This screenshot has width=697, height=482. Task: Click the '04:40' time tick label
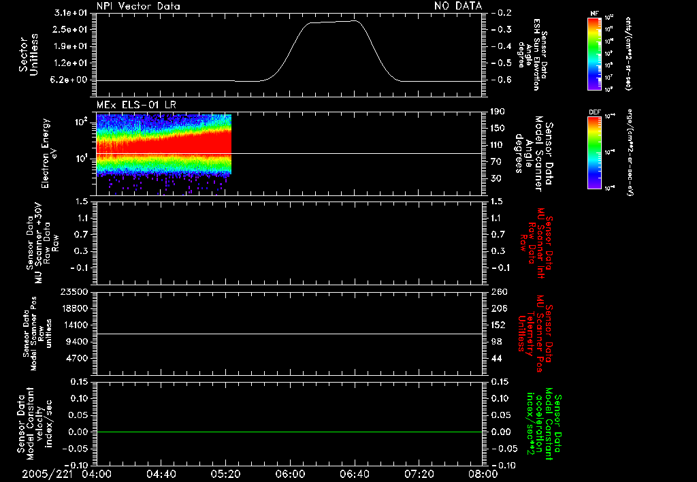tap(161, 474)
